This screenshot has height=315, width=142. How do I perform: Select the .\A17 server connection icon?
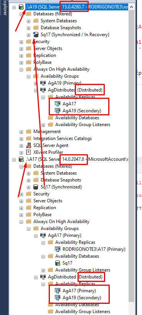tap(21, 159)
